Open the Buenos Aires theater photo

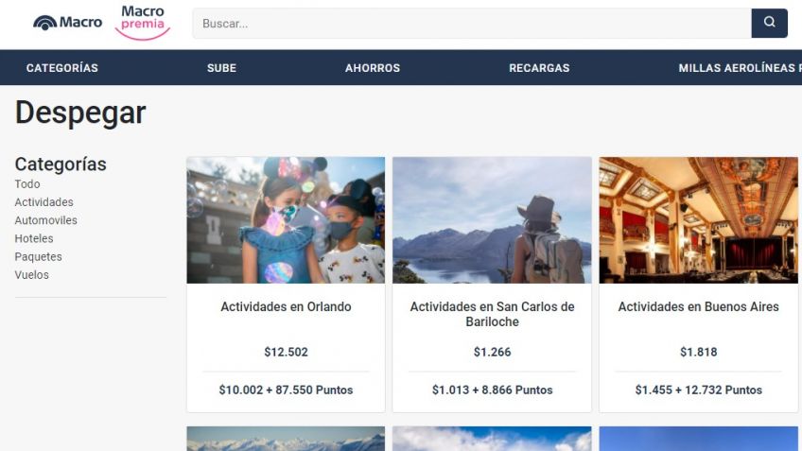[x=699, y=220]
